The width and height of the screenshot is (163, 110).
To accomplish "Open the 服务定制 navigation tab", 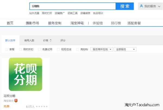I will point(55,23).
